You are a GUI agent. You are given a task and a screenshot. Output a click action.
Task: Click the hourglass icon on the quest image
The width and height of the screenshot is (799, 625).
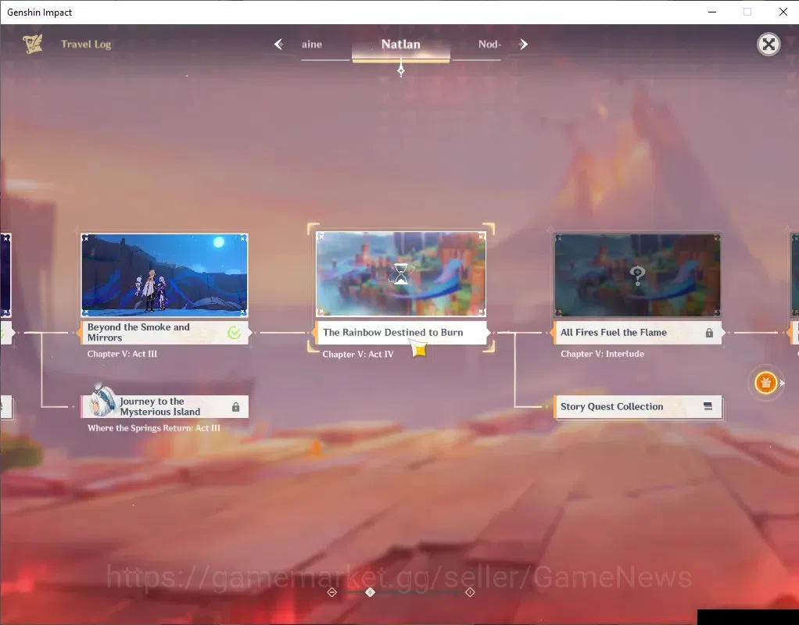[x=401, y=274]
